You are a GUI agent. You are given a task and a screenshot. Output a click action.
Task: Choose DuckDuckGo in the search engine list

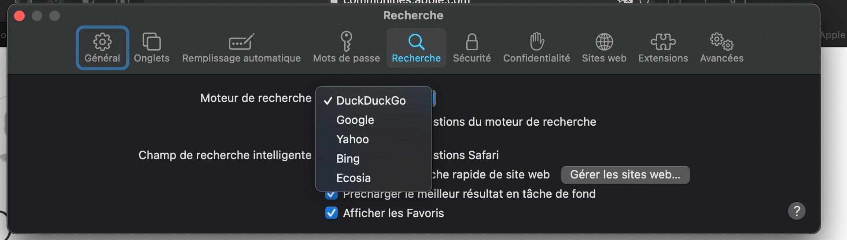(371, 101)
